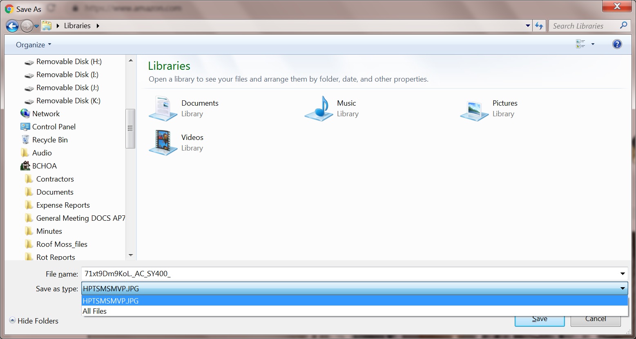Open Control Panel from the sidebar

(54, 126)
